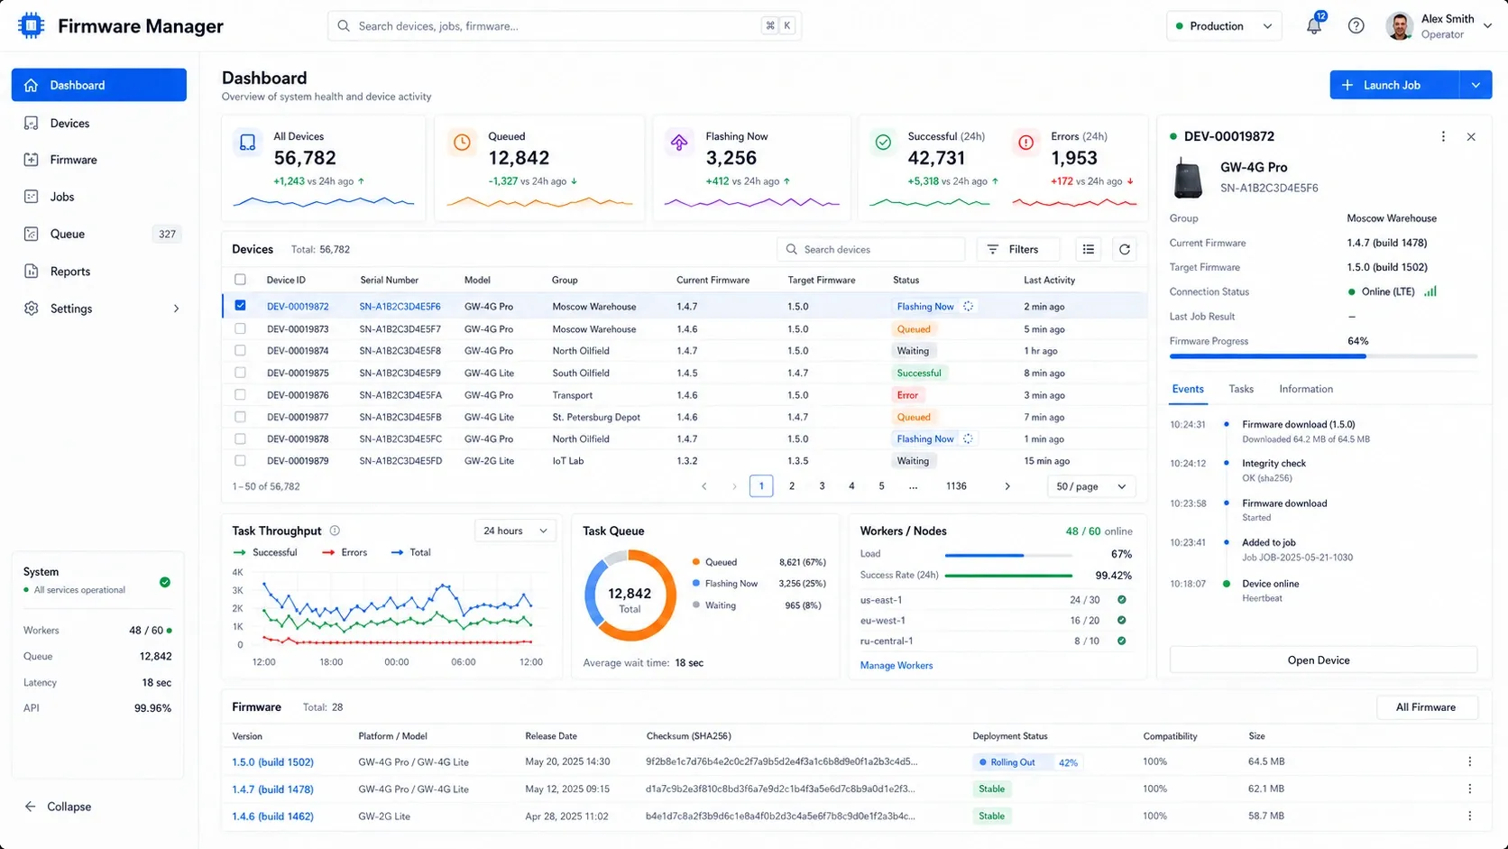Switch to the Information tab
Viewport: 1508px width, 849px height.
[1306, 389]
